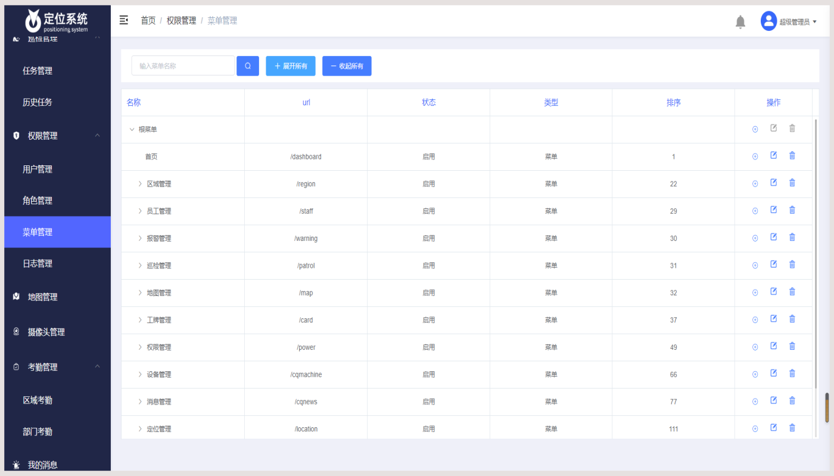Click the 展开所有 button

[291, 66]
